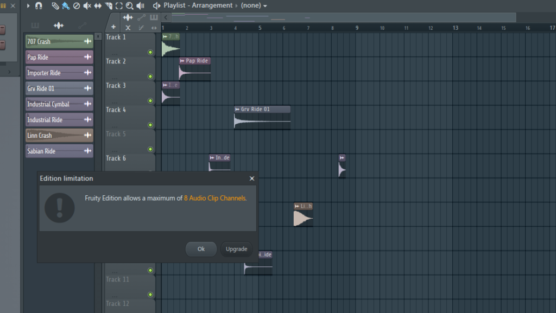The width and height of the screenshot is (556, 313).
Task: Open the Arrangement breadcrumb menu
Action: [212, 5]
